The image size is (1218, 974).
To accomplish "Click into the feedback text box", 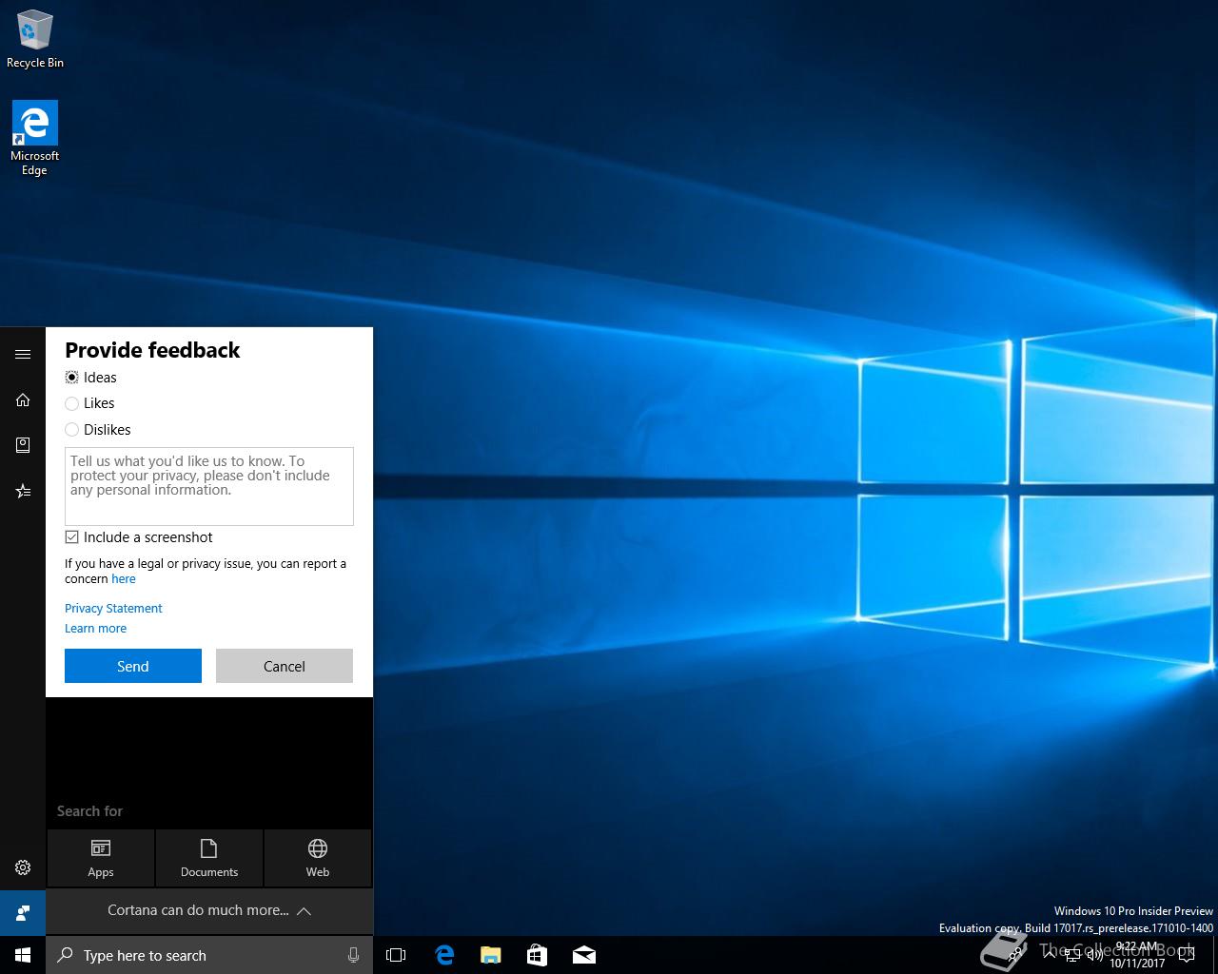I will pyautogui.click(x=209, y=486).
